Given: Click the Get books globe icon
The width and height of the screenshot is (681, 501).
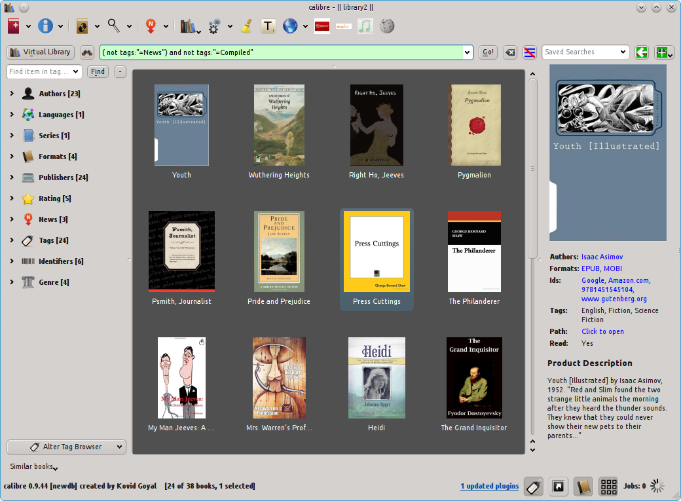Looking at the screenshot, I should [x=290, y=26].
